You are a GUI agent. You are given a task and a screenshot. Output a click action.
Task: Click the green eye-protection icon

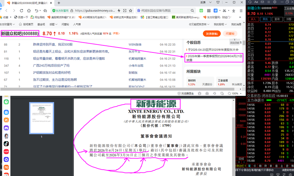[x=201, y=11]
